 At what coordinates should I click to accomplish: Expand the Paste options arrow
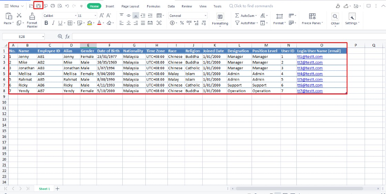coord(13,23)
